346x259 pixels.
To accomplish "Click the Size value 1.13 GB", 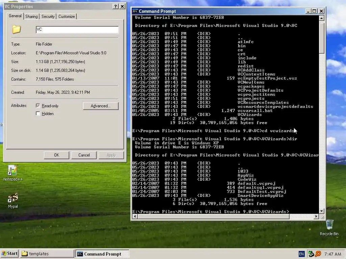I will point(60,62).
